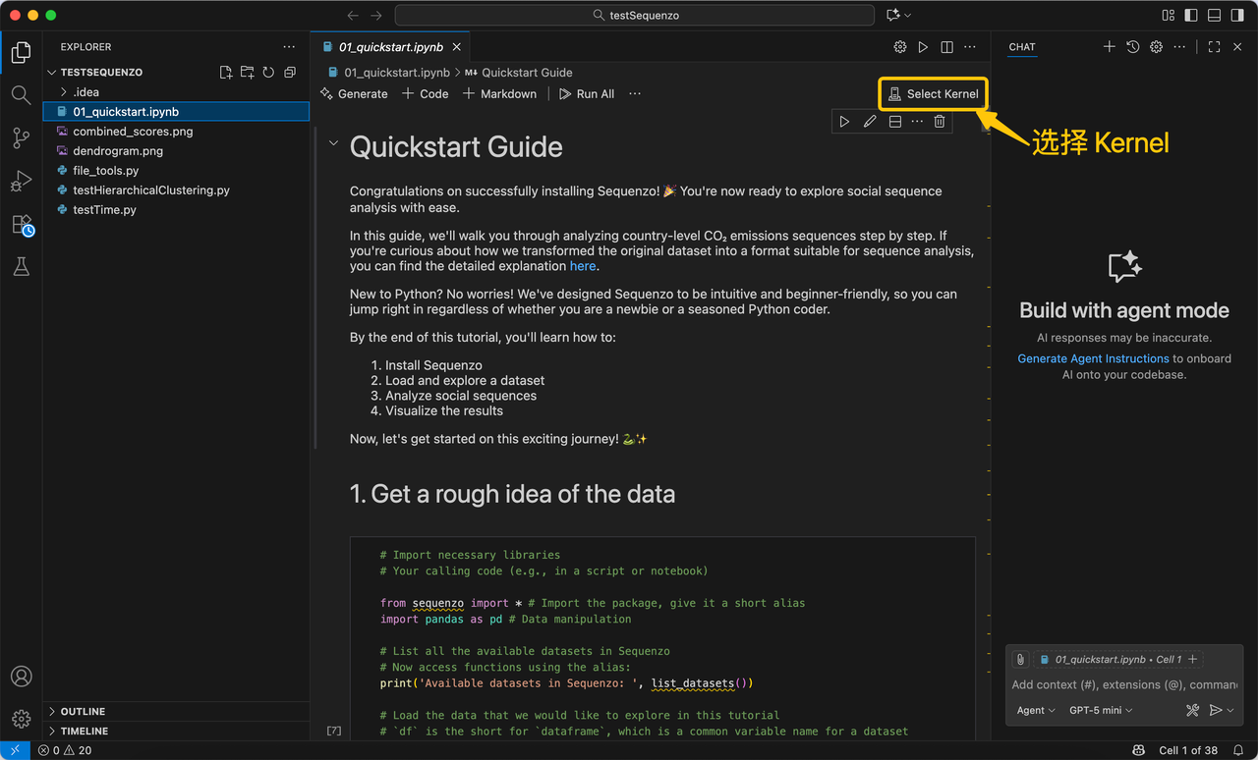Viewport: 1258px width, 760px height.
Task: Click the Select Kernel button
Action: [933, 94]
